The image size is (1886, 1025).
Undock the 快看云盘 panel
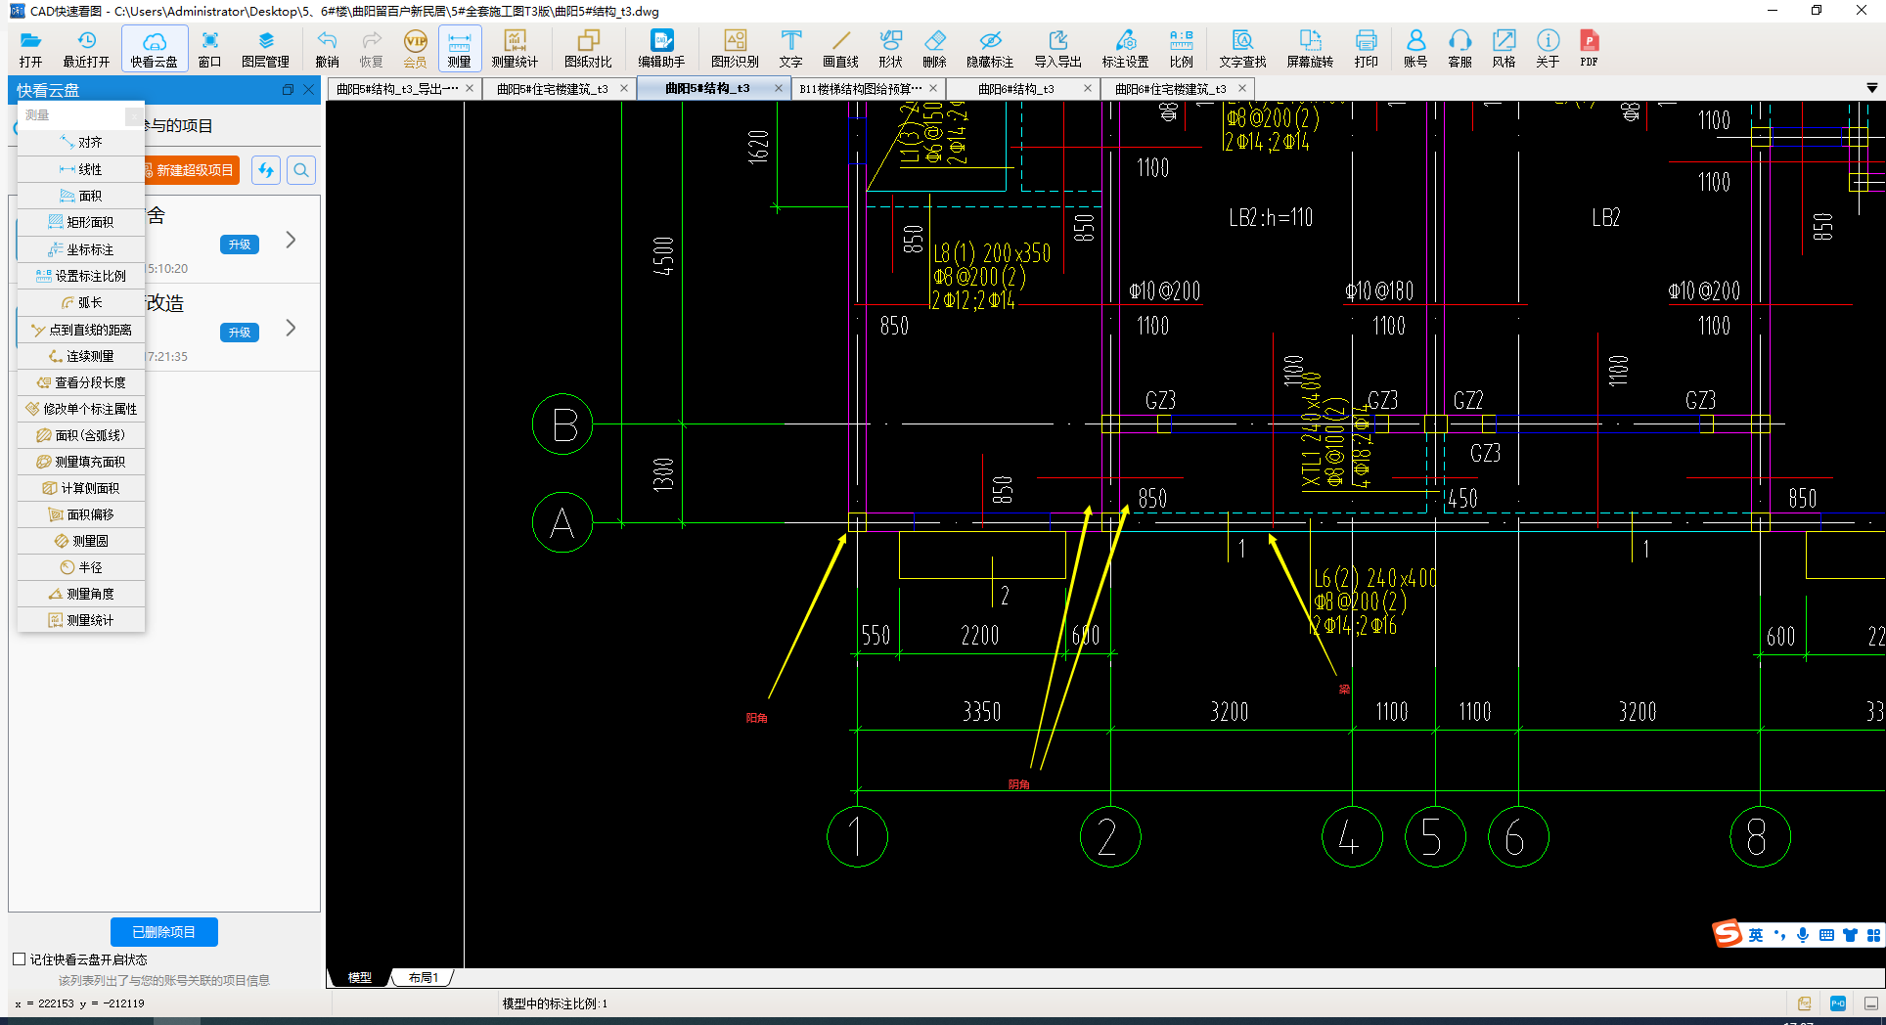click(288, 89)
